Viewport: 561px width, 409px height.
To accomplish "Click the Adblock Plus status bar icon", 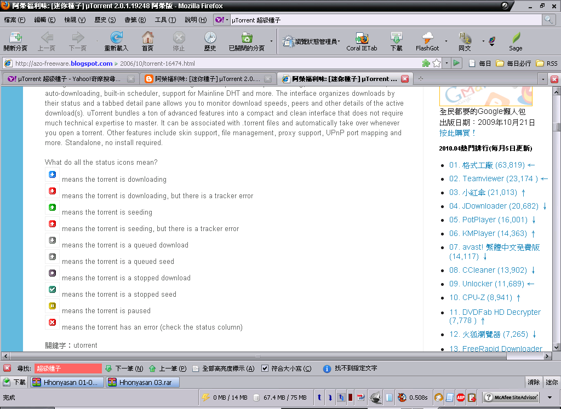I will 460,398.
